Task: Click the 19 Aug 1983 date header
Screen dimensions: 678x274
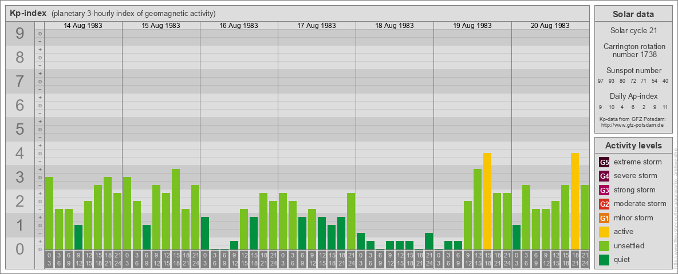Action: [472, 26]
